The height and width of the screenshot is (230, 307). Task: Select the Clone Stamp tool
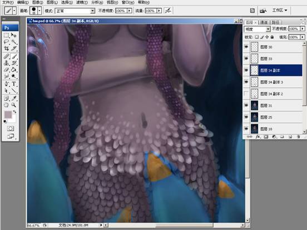coord(7,63)
